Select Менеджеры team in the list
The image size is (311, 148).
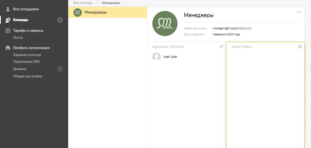(x=108, y=12)
